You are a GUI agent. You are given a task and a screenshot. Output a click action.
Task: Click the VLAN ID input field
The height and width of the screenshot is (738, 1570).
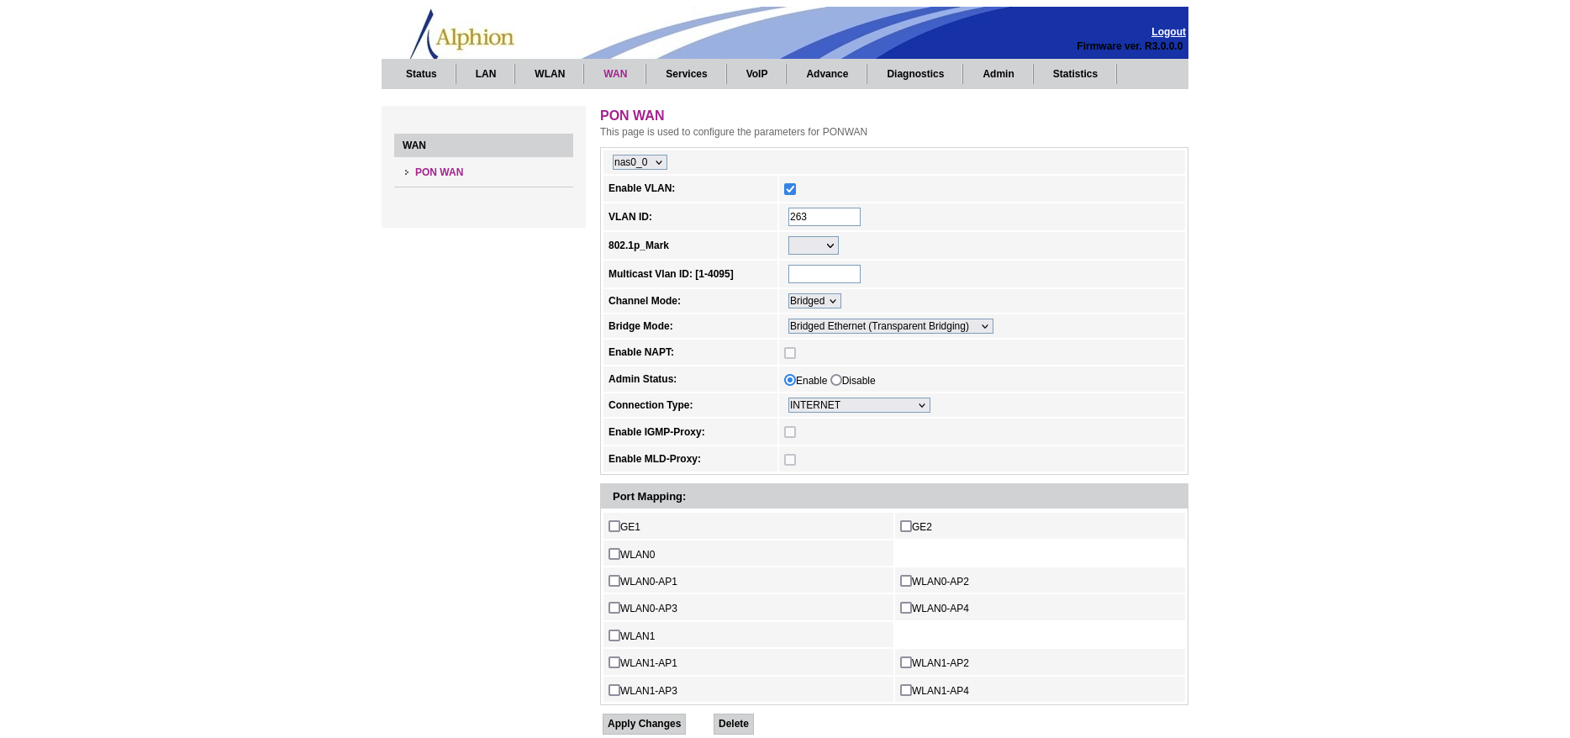pyautogui.click(x=824, y=217)
